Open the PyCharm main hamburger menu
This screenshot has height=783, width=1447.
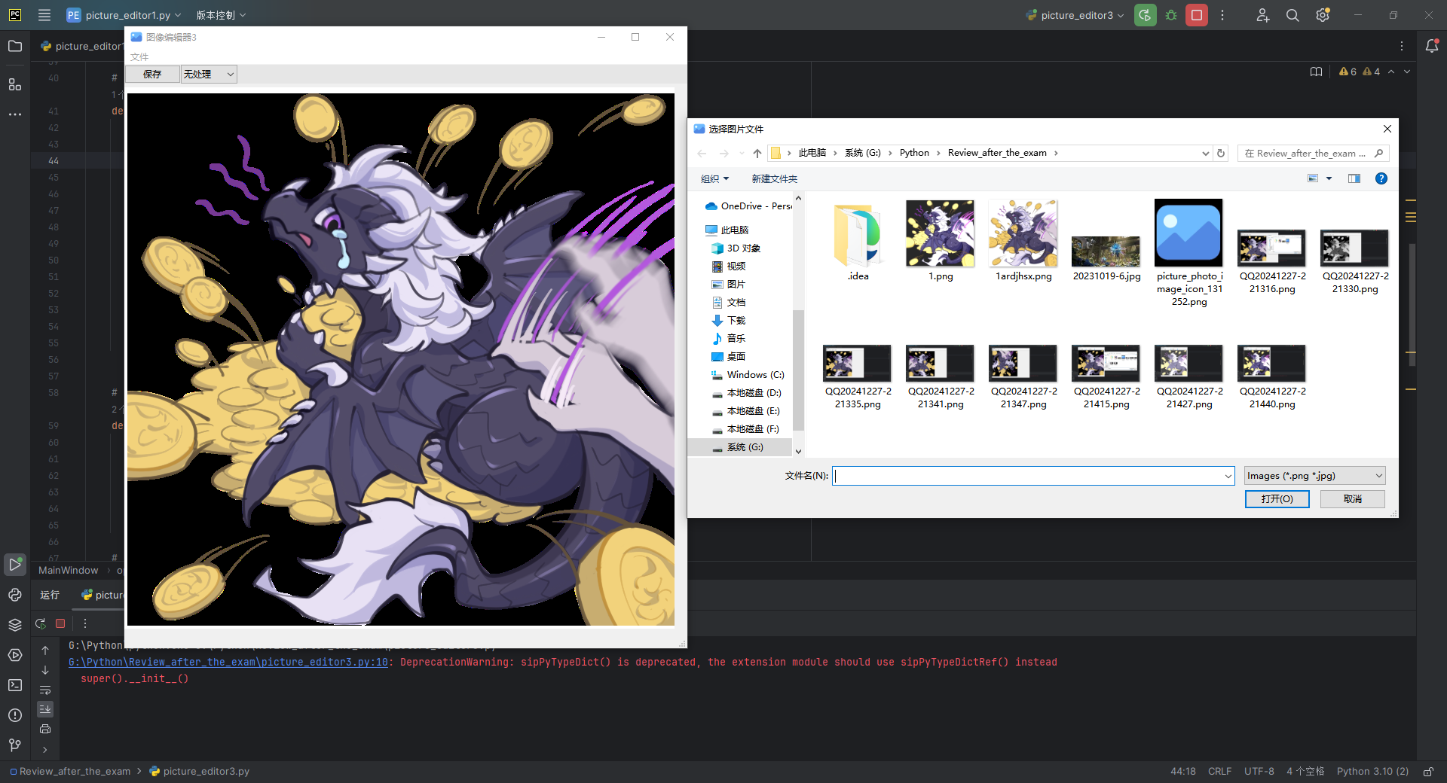tap(44, 15)
